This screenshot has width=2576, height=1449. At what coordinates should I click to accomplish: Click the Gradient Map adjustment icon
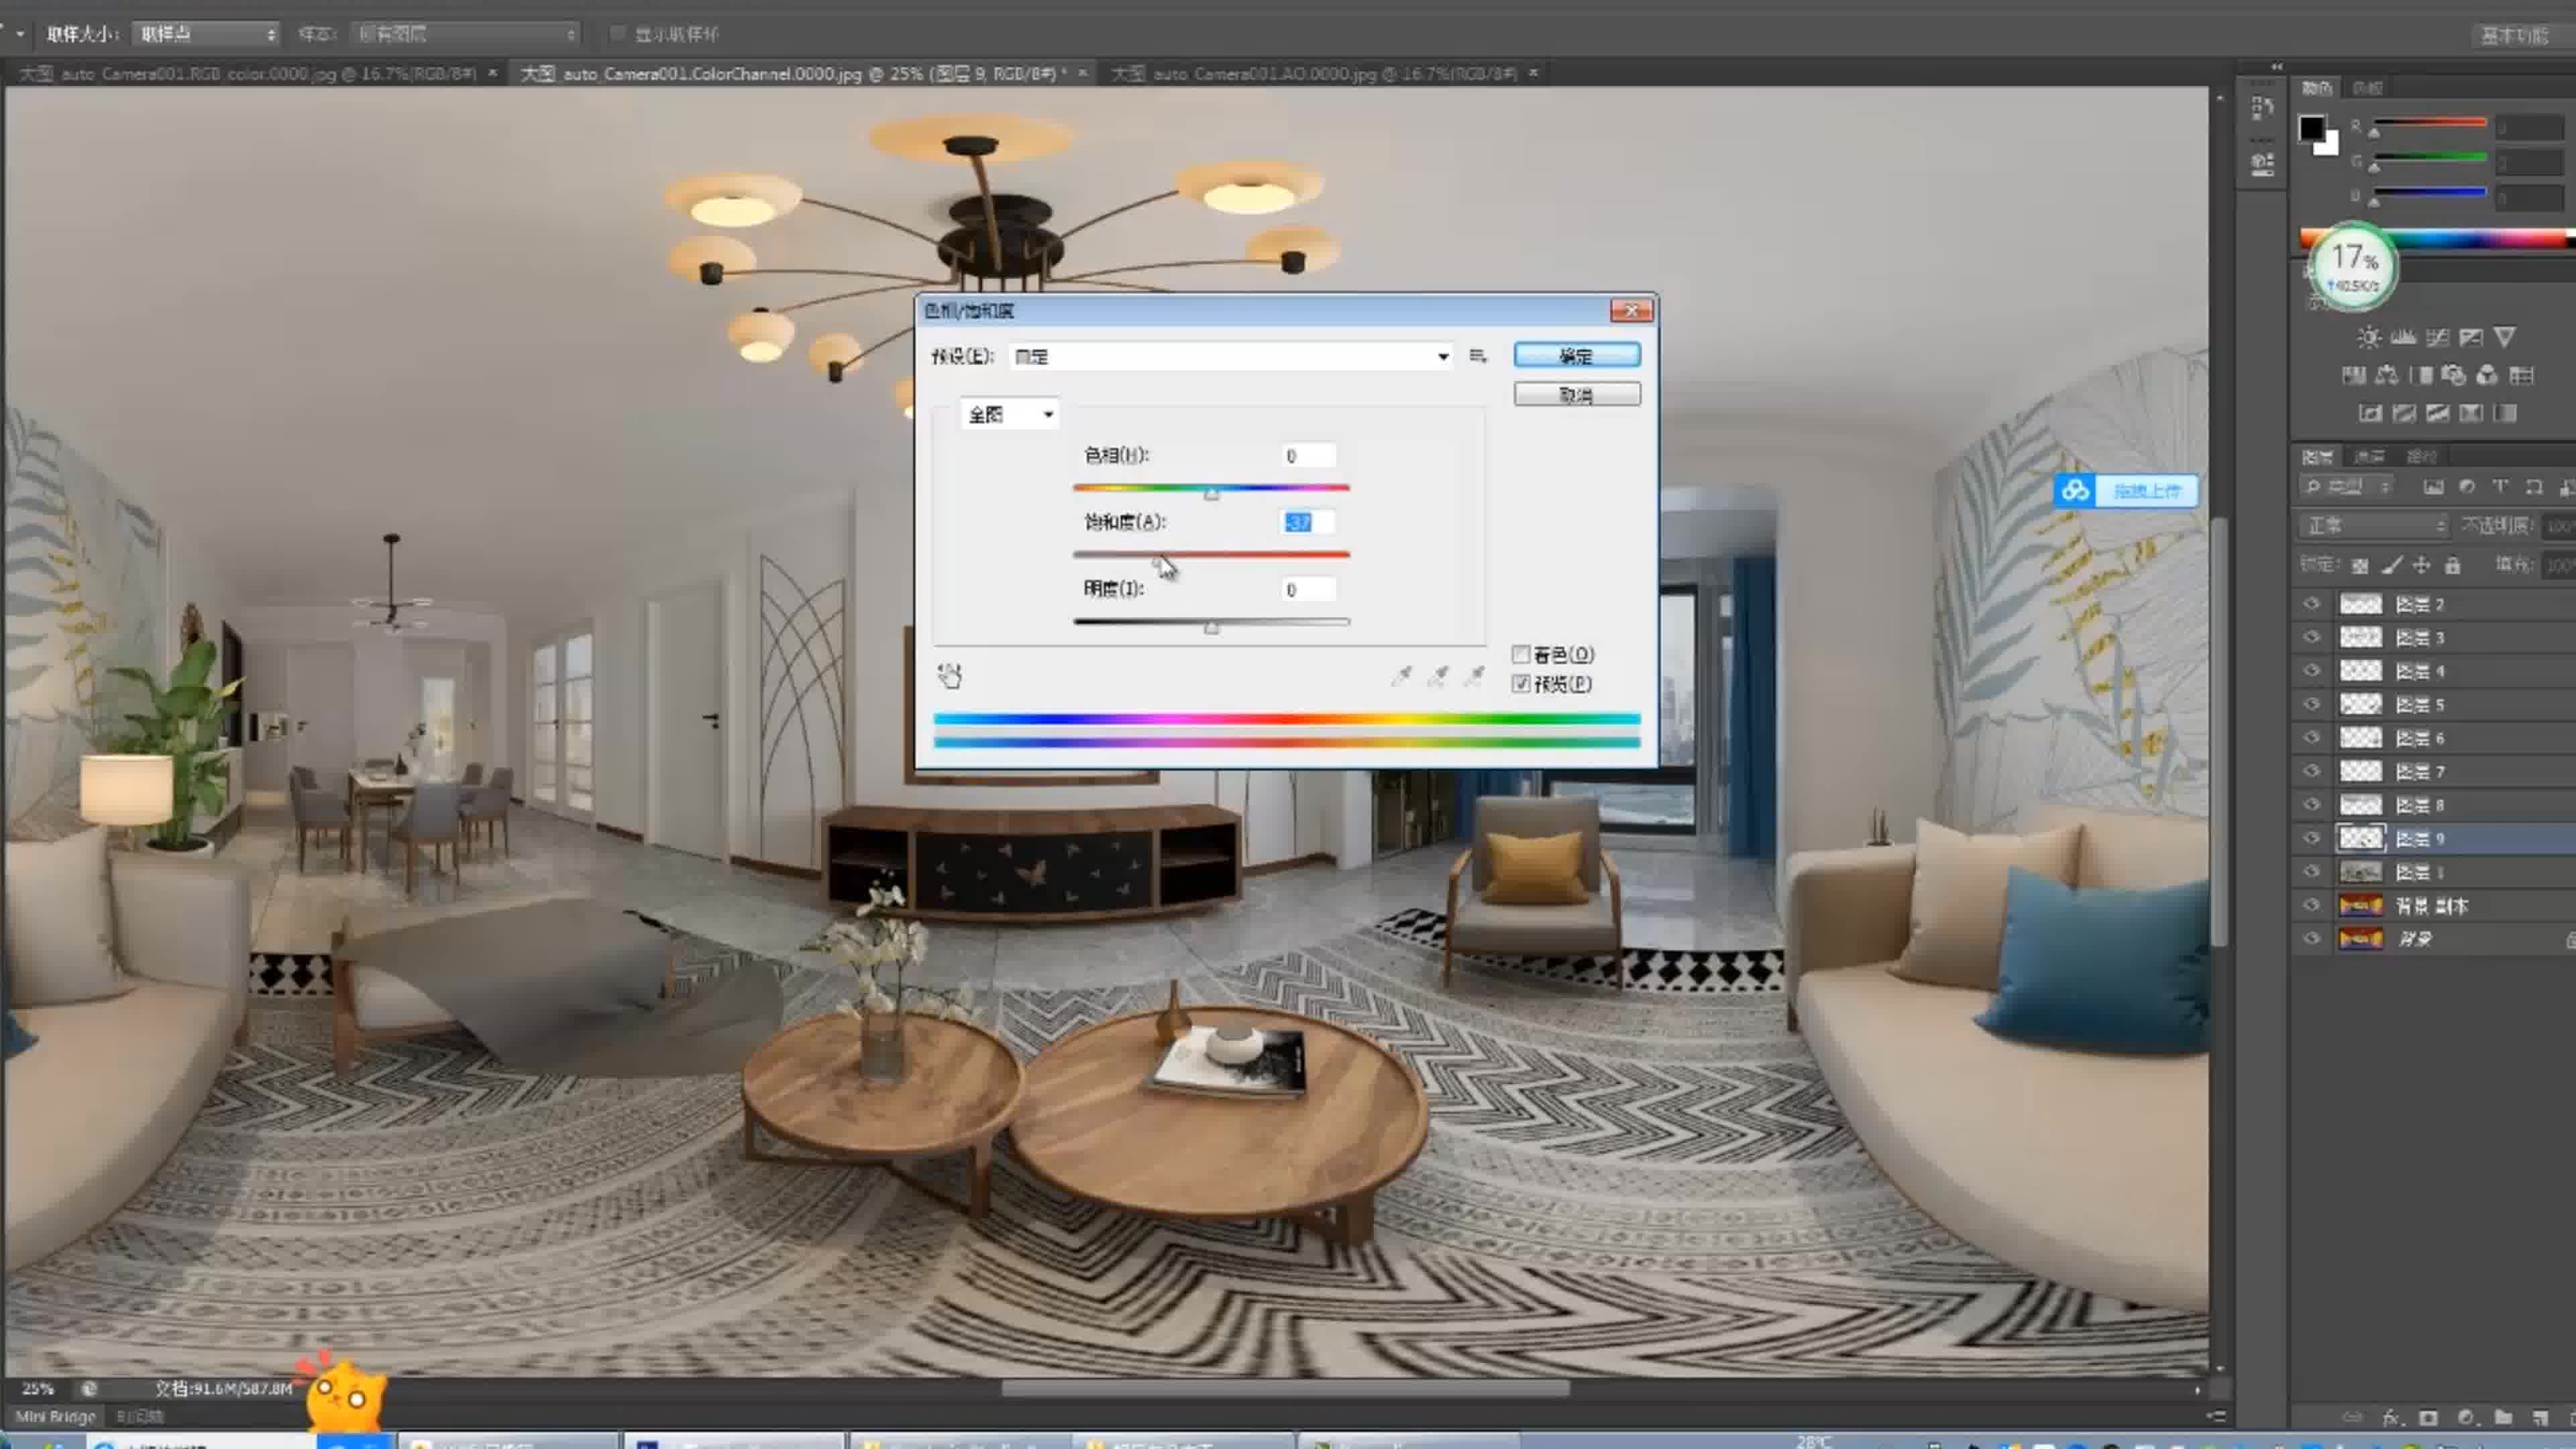[x=2505, y=413]
